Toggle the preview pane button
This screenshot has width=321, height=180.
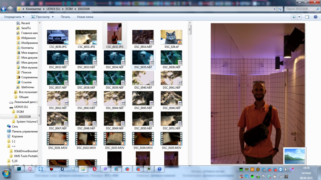pos(307,17)
